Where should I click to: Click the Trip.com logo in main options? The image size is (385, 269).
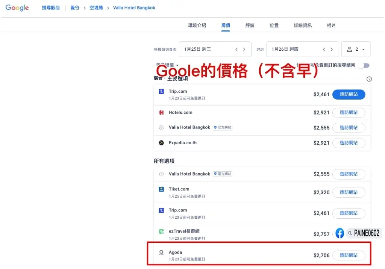(x=161, y=92)
